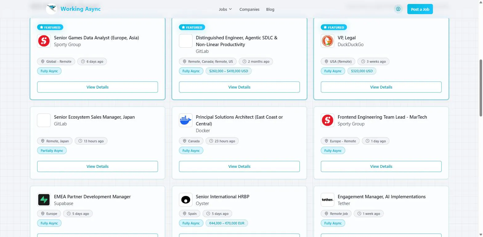The image size is (483, 237).
Task: Click the Featured star badge on Senior Games Data Analyst
Action: [x=50, y=27]
